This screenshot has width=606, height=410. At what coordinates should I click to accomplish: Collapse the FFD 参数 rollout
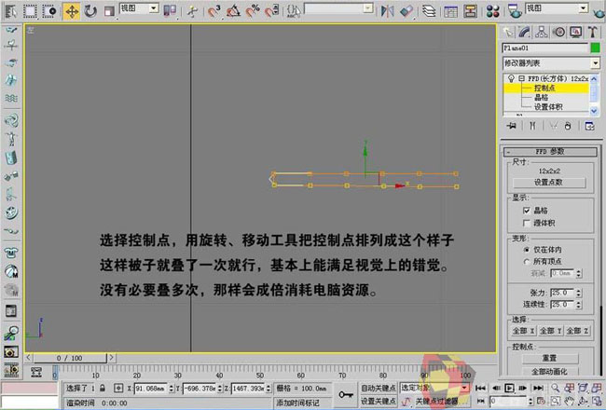[549, 151]
